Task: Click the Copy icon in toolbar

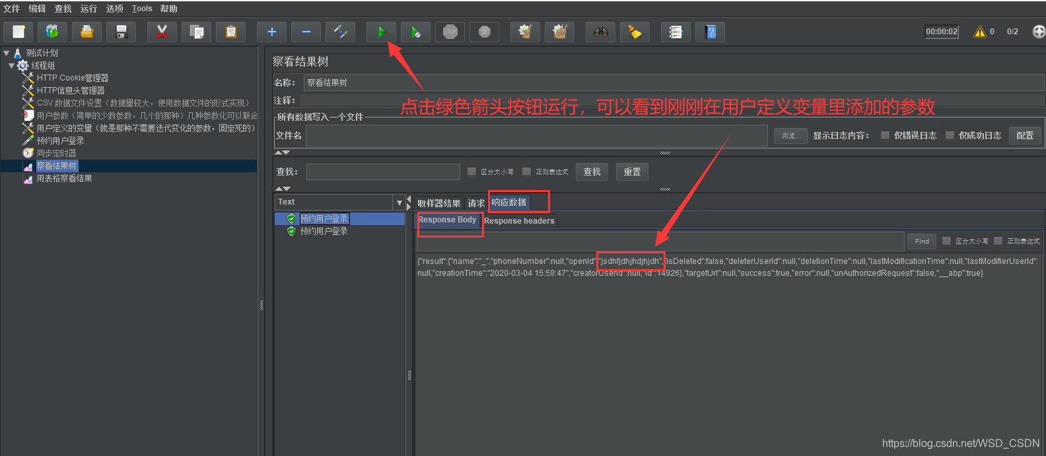Action: click(197, 32)
